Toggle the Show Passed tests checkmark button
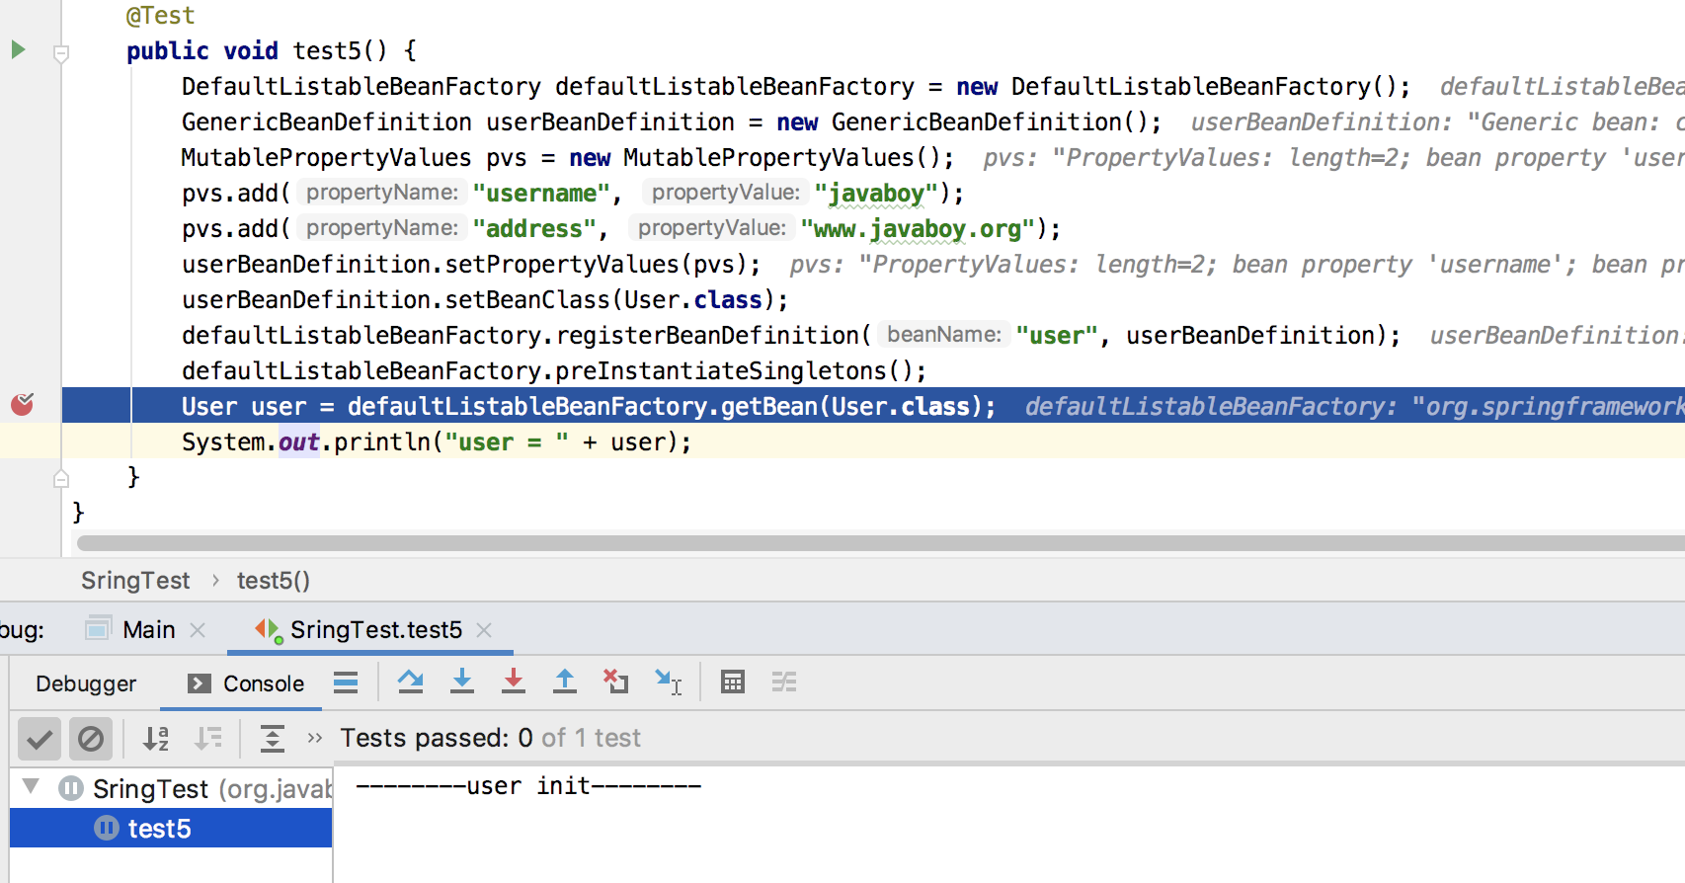Screen dimensions: 1685x883 pyautogui.click(x=40, y=739)
